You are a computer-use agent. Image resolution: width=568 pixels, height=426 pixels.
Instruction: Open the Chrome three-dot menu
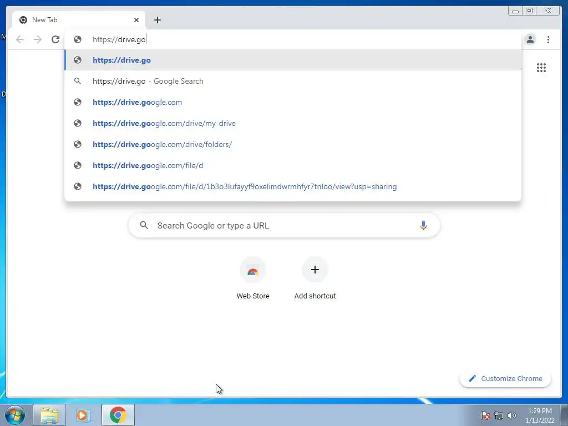point(548,39)
